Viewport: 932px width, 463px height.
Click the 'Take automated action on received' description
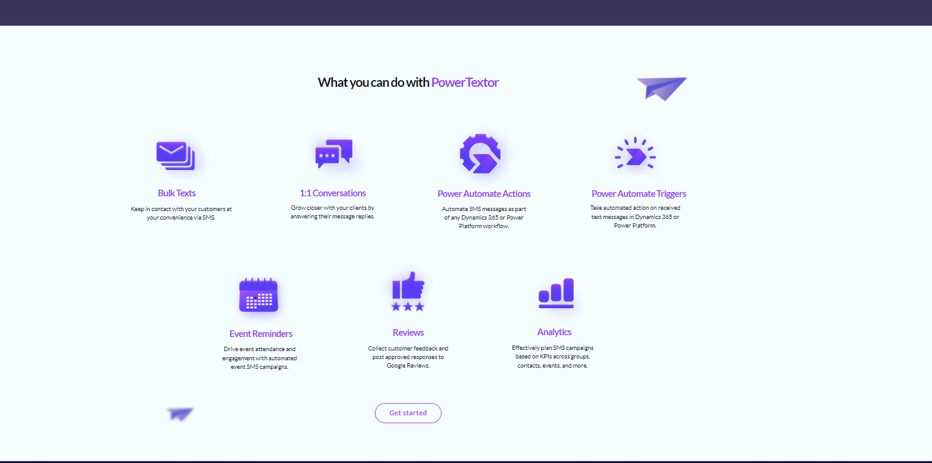[635, 217]
